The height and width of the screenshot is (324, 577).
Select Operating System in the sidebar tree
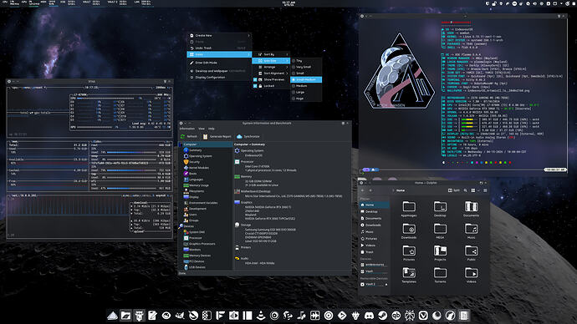(197, 156)
